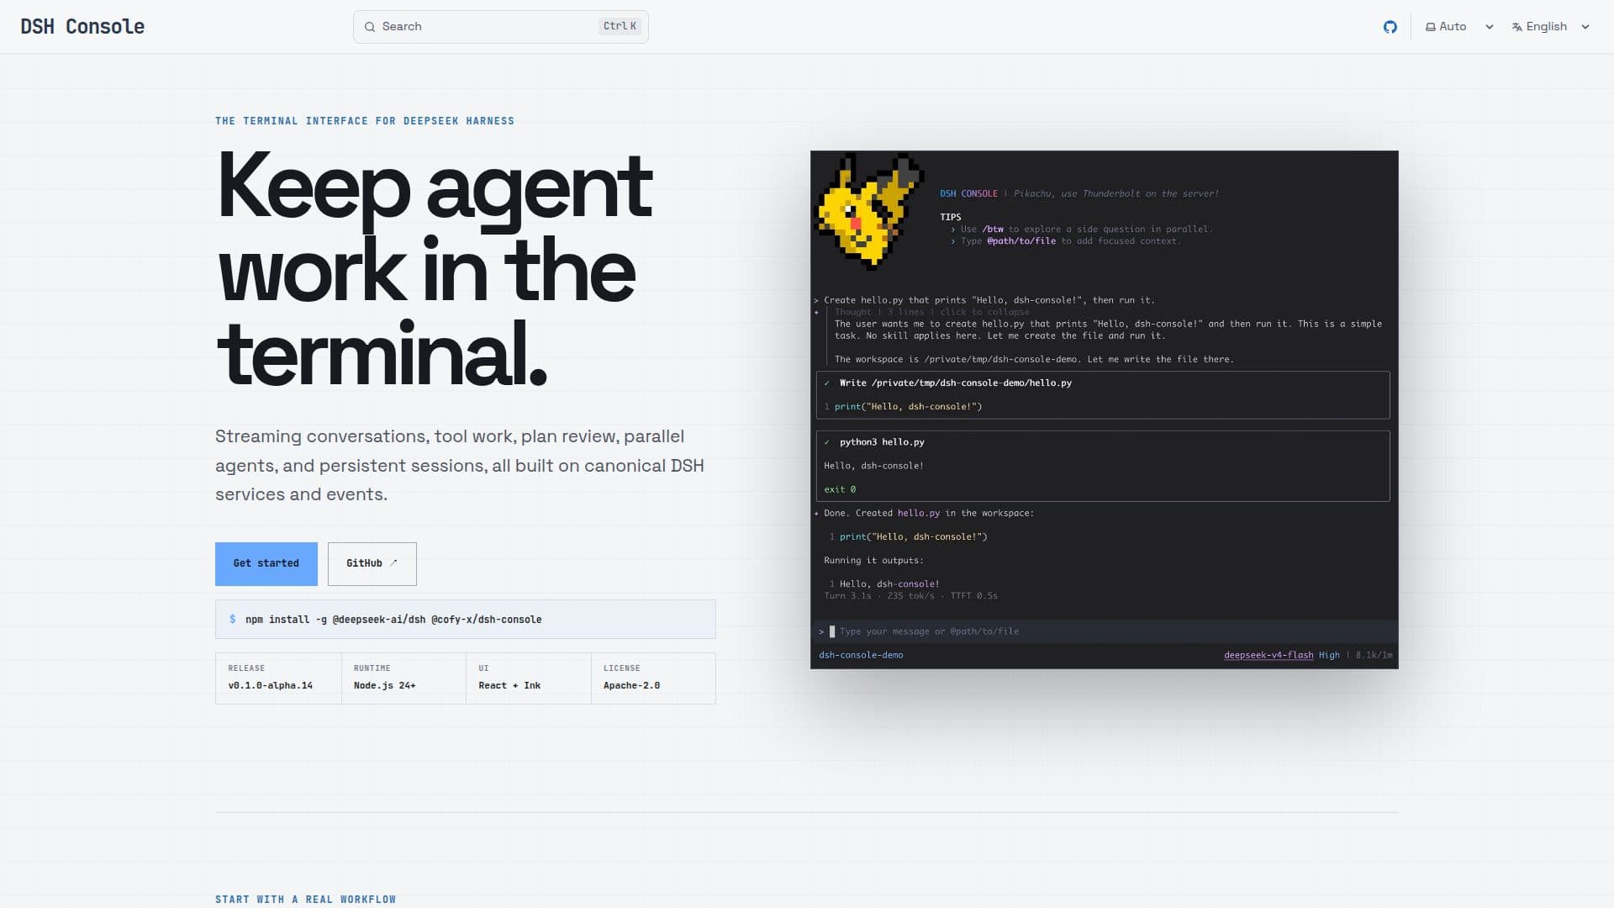Click the 8.1k/1m context usage text

click(x=1374, y=655)
